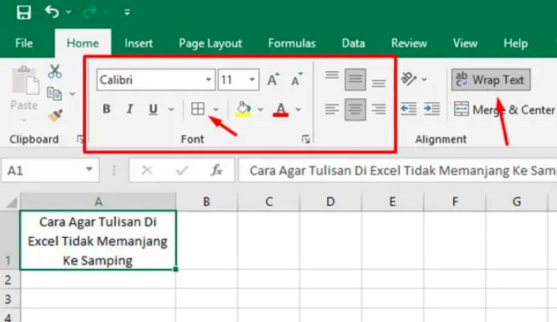Toggle the Wrap Text button
557x322 pixels.
coord(491,79)
